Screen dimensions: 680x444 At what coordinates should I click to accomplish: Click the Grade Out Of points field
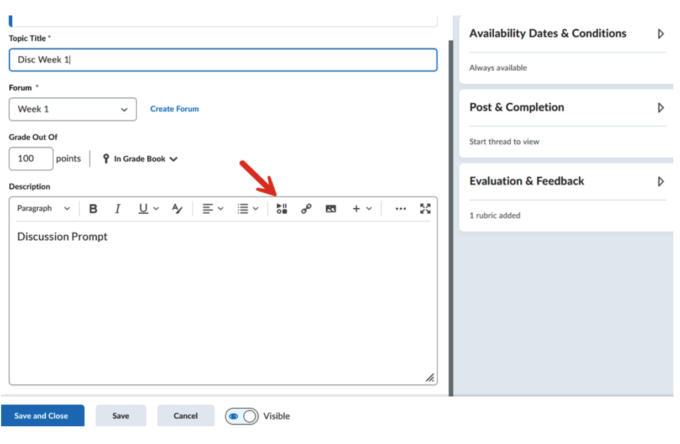coord(31,159)
